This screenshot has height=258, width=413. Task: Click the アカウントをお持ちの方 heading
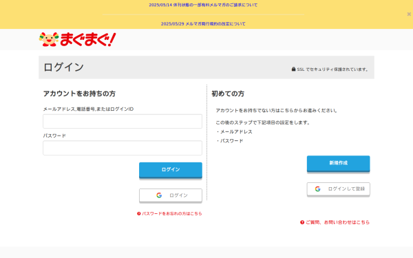point(79,94)
